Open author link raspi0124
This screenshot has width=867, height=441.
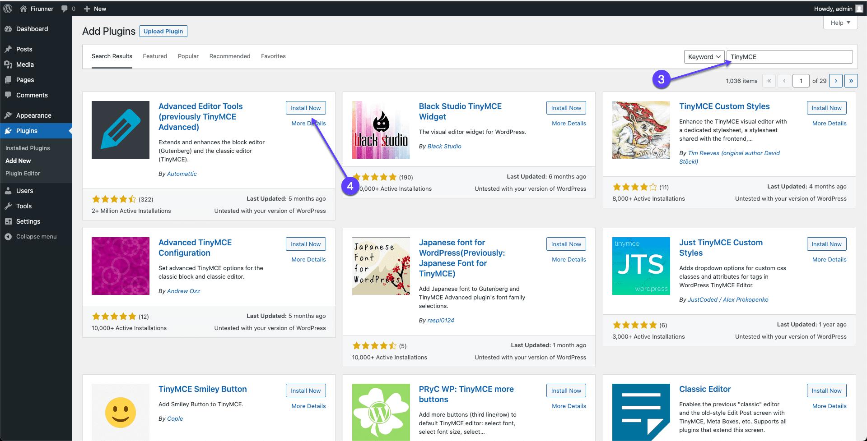tap(441, 320)
